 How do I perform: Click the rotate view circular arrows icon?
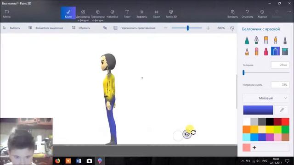(x=193, y=132)
